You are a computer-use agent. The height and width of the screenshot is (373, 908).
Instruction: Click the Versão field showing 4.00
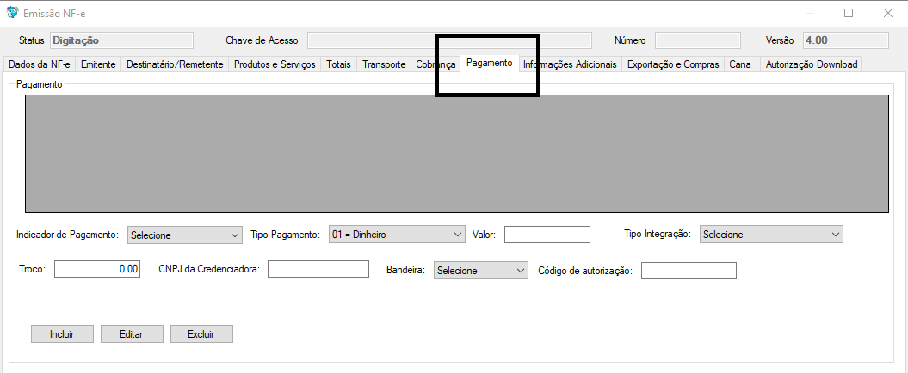[x=846, y=40]
